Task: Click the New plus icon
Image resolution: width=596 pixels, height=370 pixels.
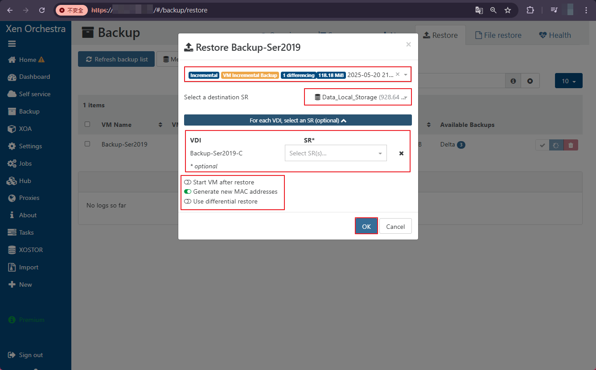Action: point(12,285)
